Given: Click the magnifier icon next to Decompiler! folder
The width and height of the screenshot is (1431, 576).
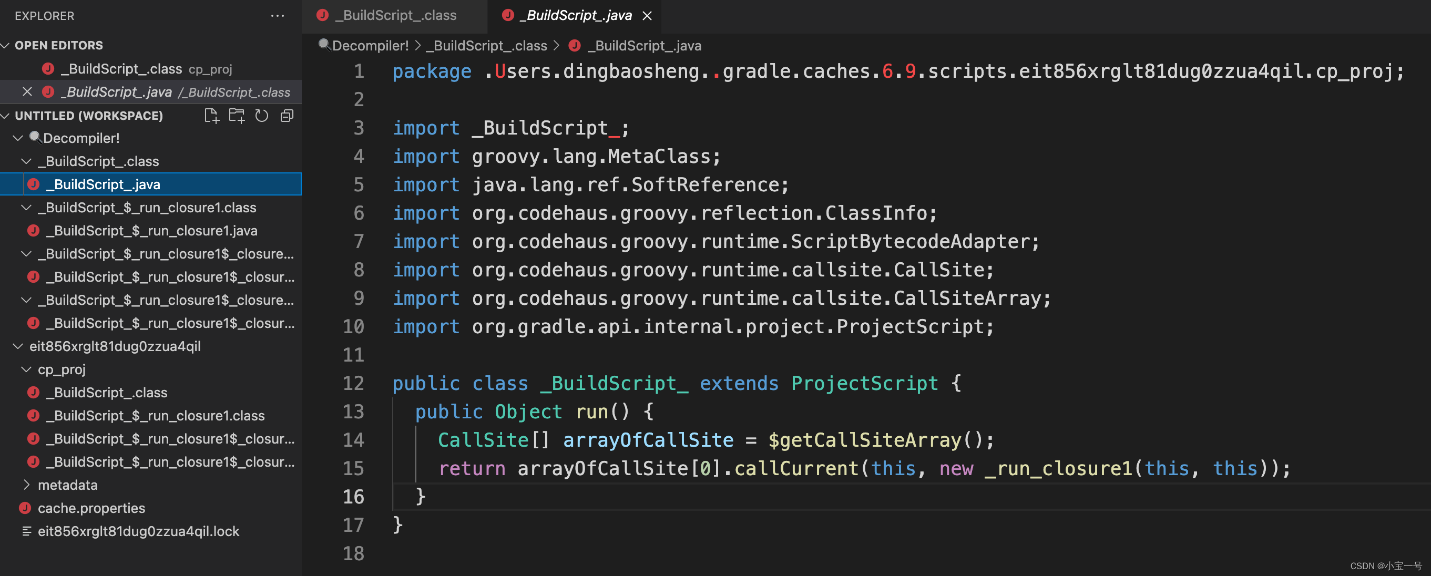Looking at the screenshot, I should pyautogui.click(x=36, y=137).
